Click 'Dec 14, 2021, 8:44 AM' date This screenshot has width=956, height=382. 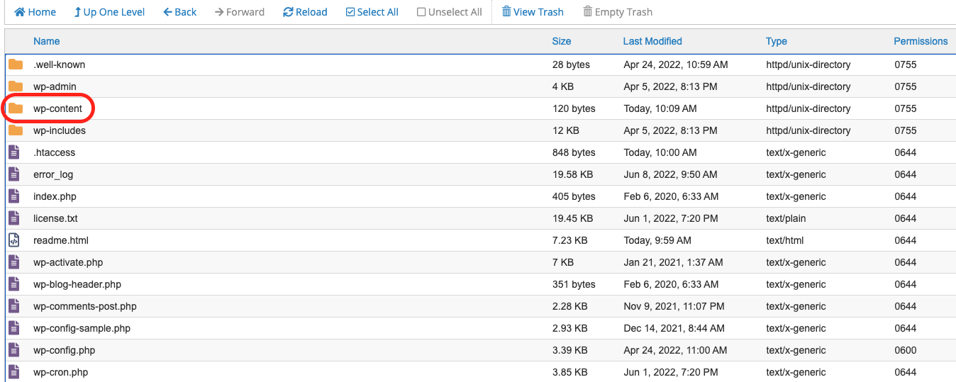click(x=674, y=328)
